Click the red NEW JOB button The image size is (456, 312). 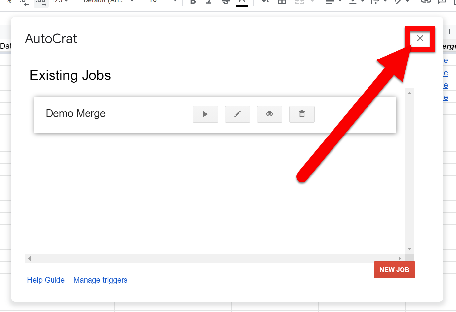[x=394, y=270]
